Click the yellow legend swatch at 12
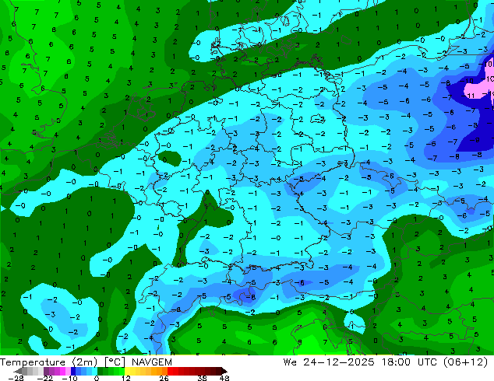 click(127, 372)
